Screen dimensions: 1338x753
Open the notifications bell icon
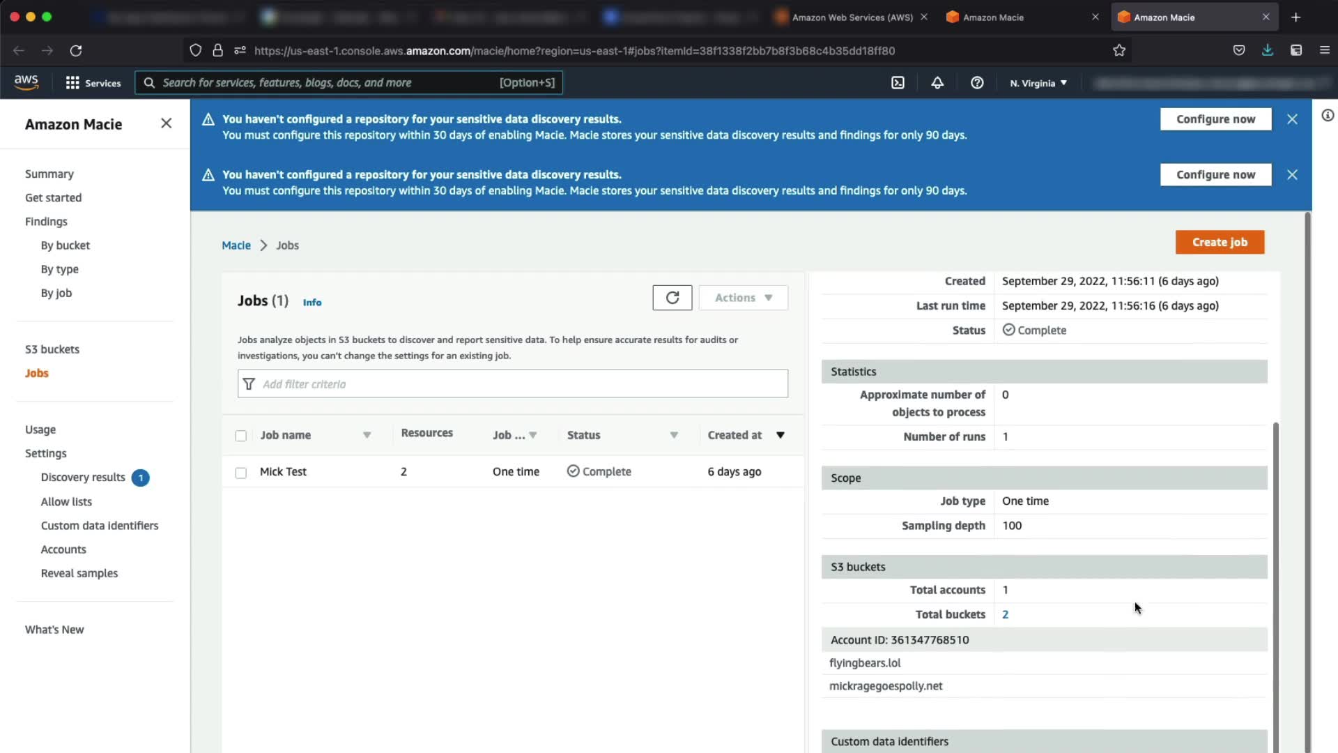(x=937, y=83)
